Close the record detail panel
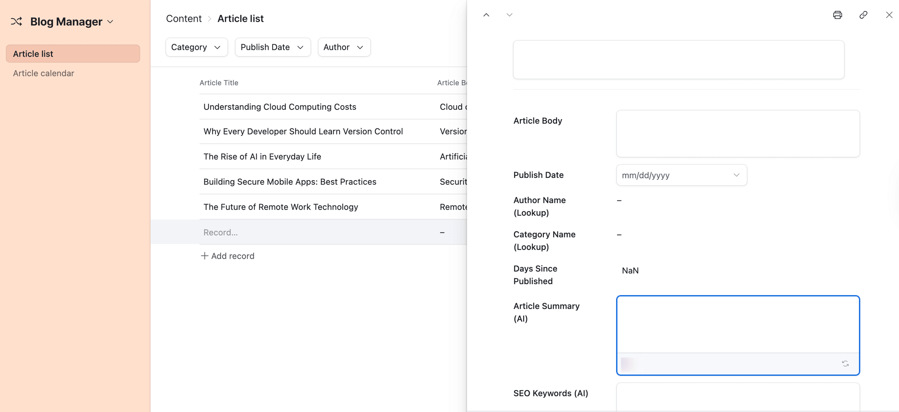Viewport: 899px width, 412px height. click(889, 15)
